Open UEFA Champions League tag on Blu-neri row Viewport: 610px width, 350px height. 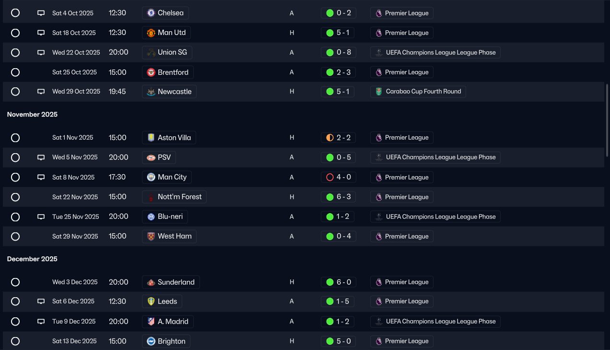(435, 217)
